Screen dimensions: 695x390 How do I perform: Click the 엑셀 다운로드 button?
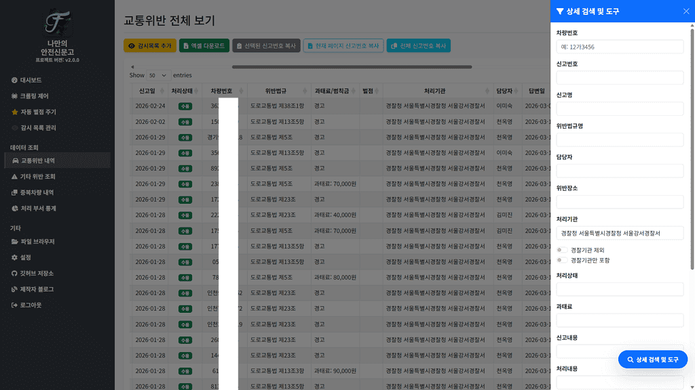199,45
